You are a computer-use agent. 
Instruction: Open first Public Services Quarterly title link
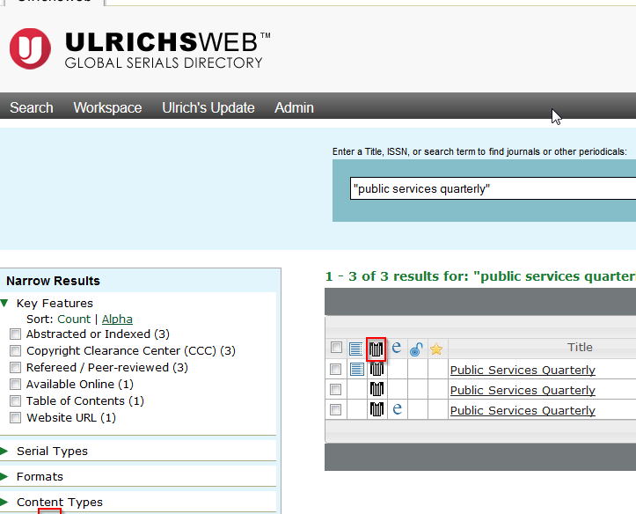[523, 370]
